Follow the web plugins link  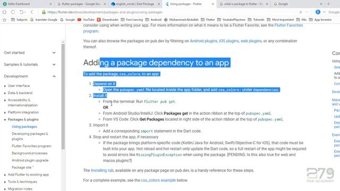click(x=251, y=41)
